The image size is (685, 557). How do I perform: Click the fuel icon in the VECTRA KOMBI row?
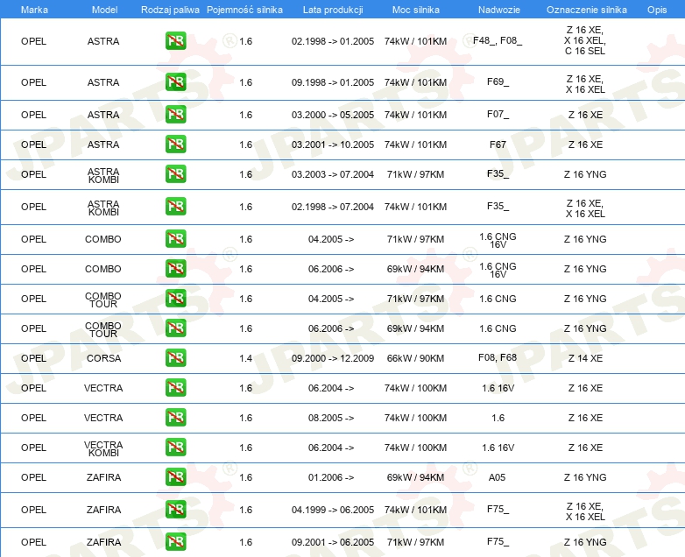[175, 447]
